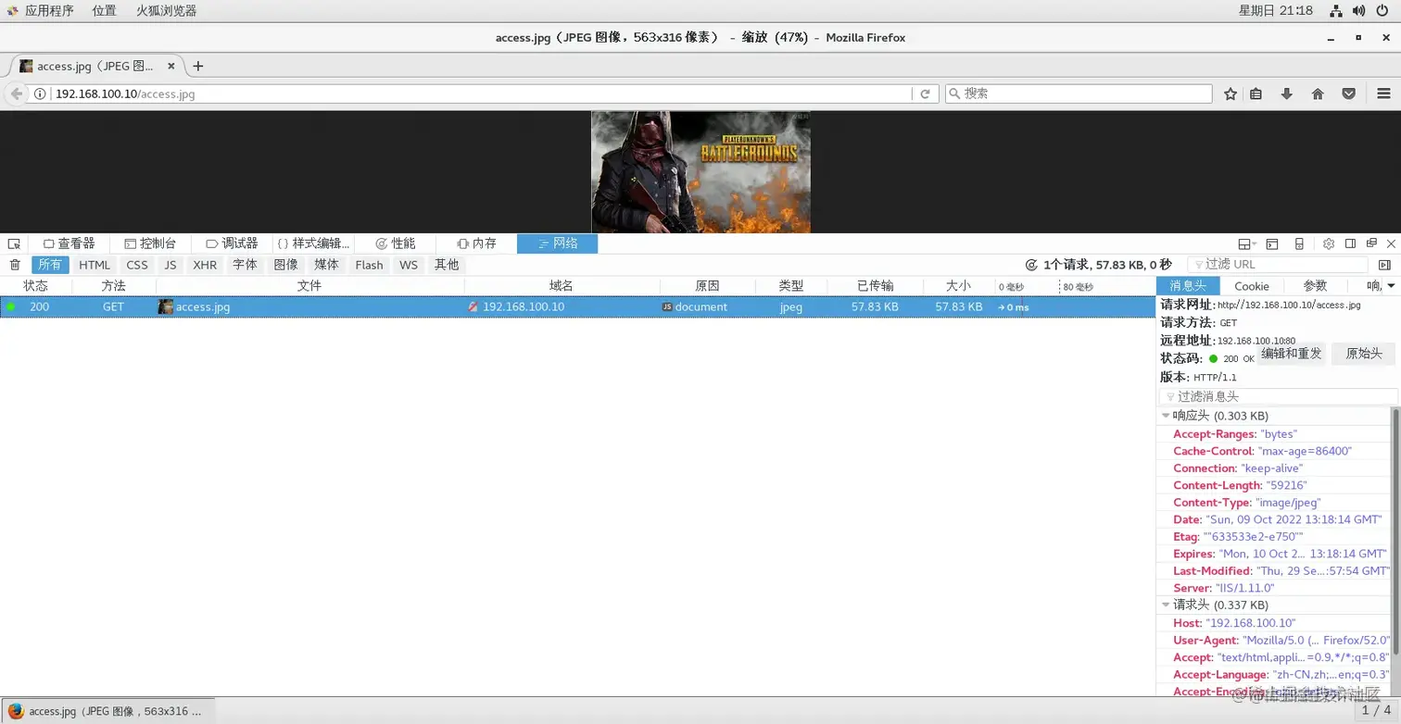Open the Firefox hamburger menu
This screenshot has height=724, width=1401.
coord(1383,94)
